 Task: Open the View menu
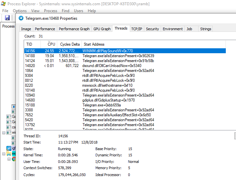[35, 11]
